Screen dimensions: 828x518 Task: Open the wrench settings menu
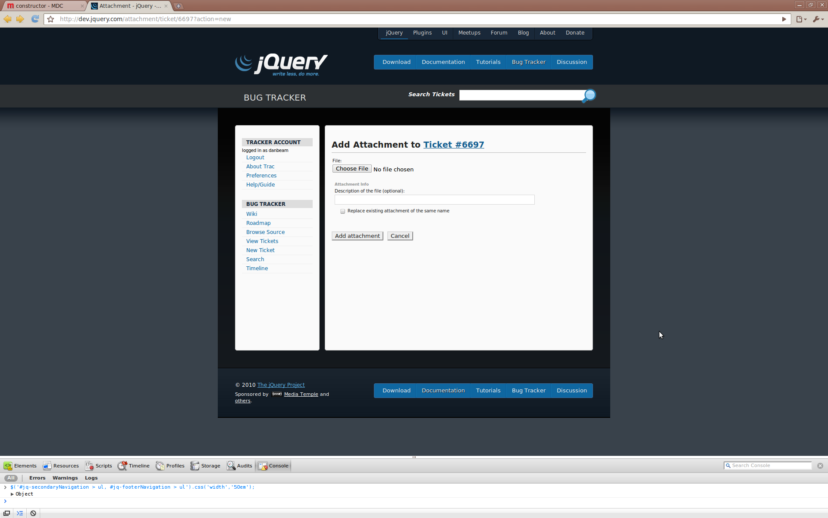(818, 19)
